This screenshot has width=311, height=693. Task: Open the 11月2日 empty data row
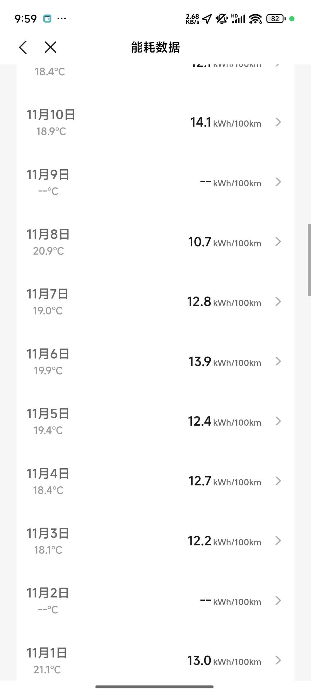point(155,601)
